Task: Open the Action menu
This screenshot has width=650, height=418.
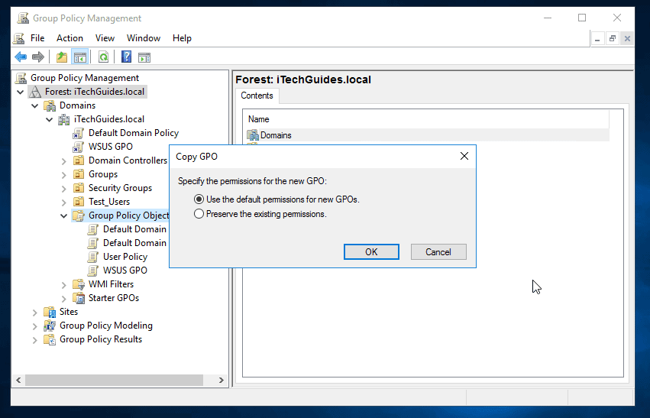Action: [70, 38]
